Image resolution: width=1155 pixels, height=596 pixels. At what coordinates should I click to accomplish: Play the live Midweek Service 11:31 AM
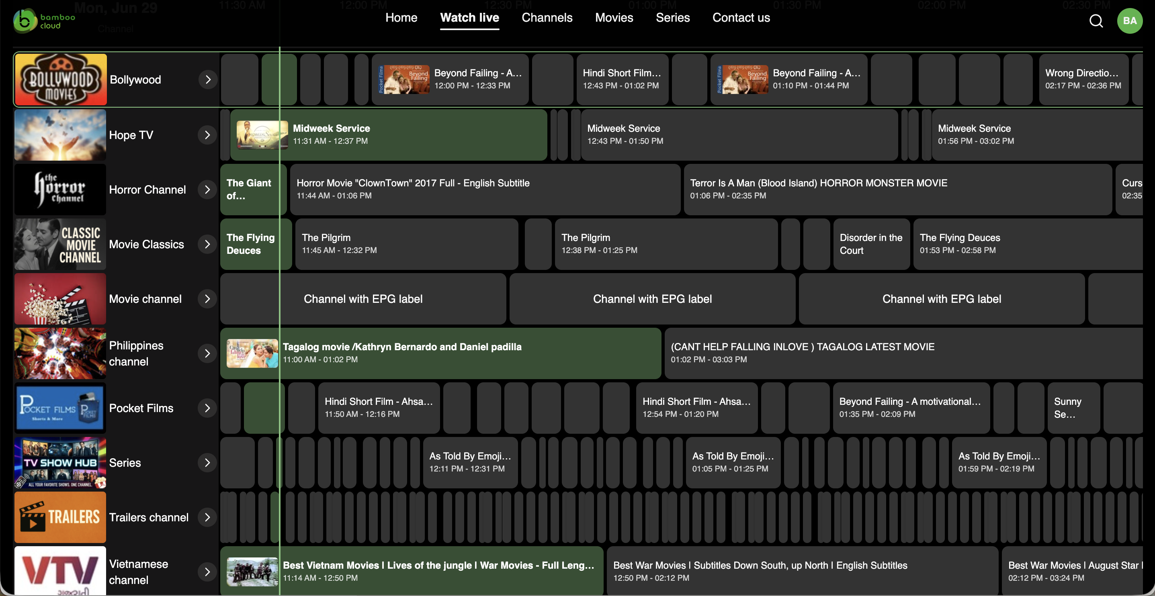click(x=388, y=135)
